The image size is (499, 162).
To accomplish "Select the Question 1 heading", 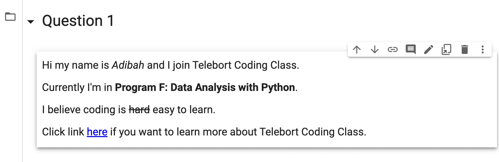I will [78, 21].
